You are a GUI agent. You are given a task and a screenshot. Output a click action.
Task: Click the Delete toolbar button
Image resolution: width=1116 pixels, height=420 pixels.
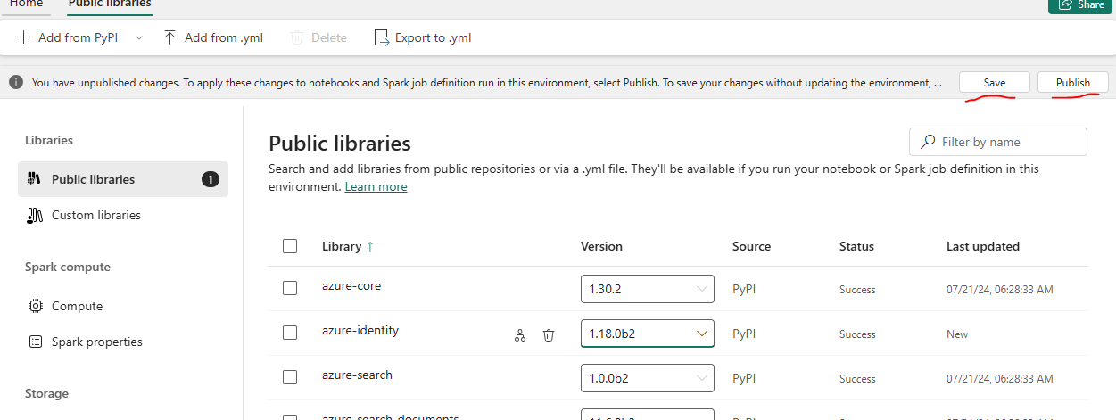point(318,37)
